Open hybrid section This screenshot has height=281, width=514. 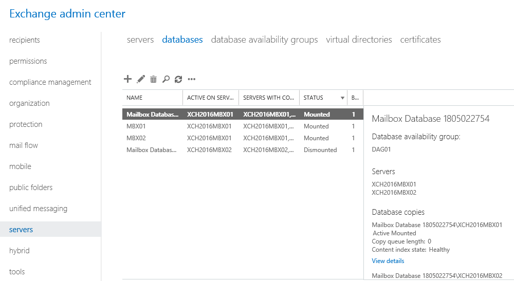[x=20, y=251]
